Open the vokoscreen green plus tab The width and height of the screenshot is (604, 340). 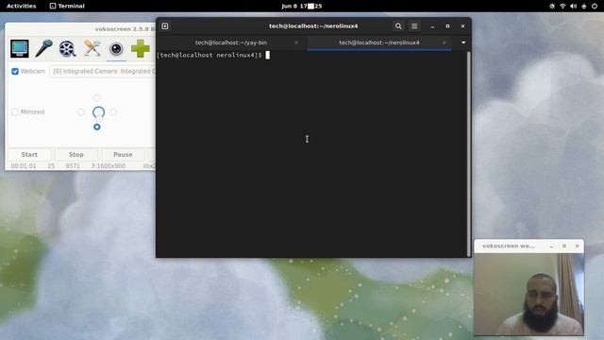pos(141,48)
